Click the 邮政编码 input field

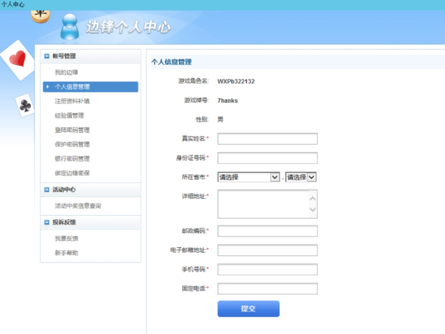click(267, 231)
